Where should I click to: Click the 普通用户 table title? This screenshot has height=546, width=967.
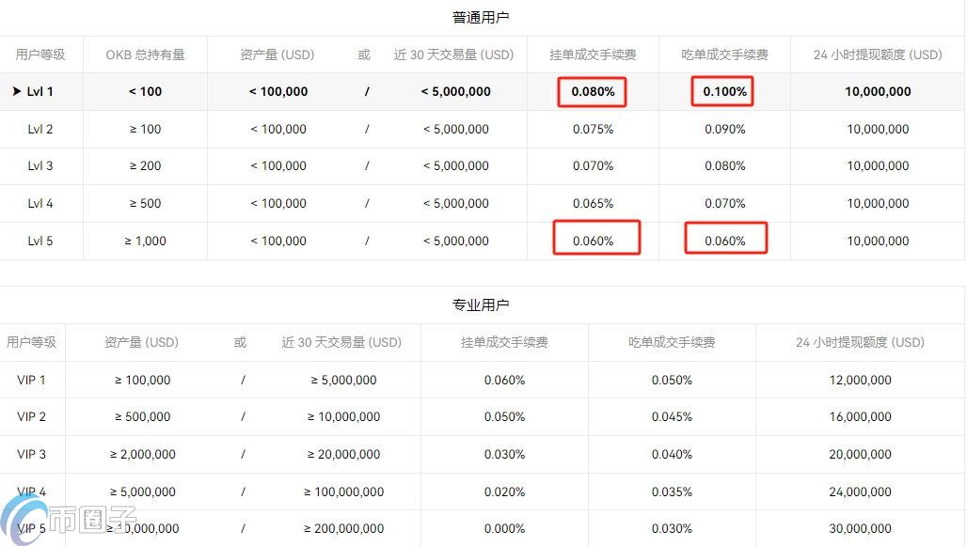(483, 16)
